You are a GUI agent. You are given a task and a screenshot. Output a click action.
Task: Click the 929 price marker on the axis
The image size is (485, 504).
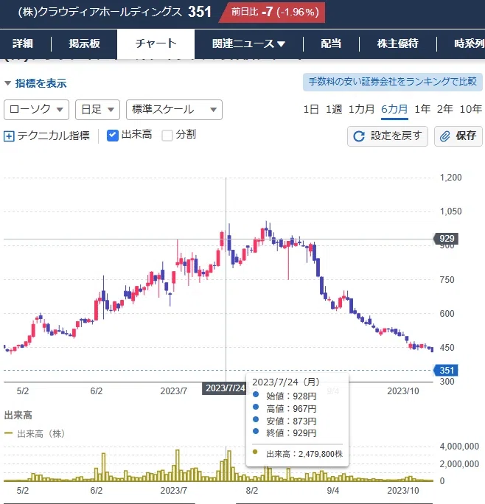[446, 239]
